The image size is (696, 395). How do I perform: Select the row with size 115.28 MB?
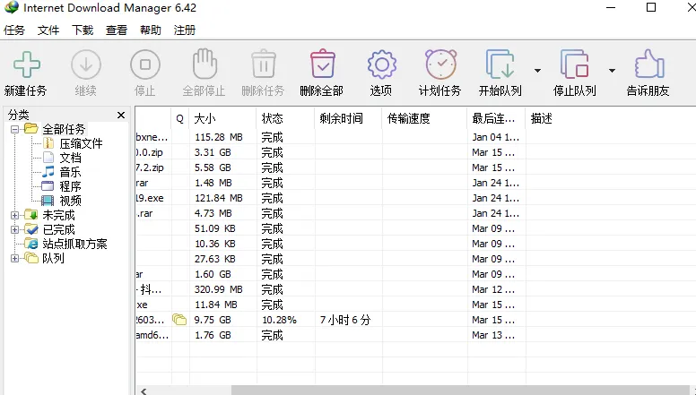coord(415,137)
